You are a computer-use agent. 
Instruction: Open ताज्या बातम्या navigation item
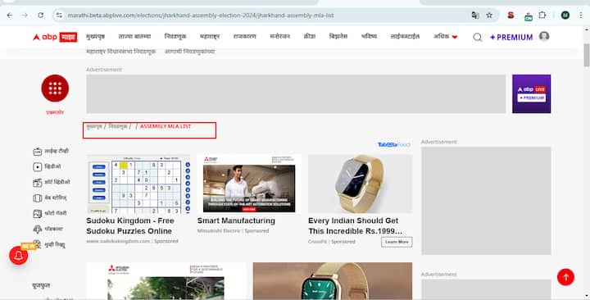[x=134, y=37]
